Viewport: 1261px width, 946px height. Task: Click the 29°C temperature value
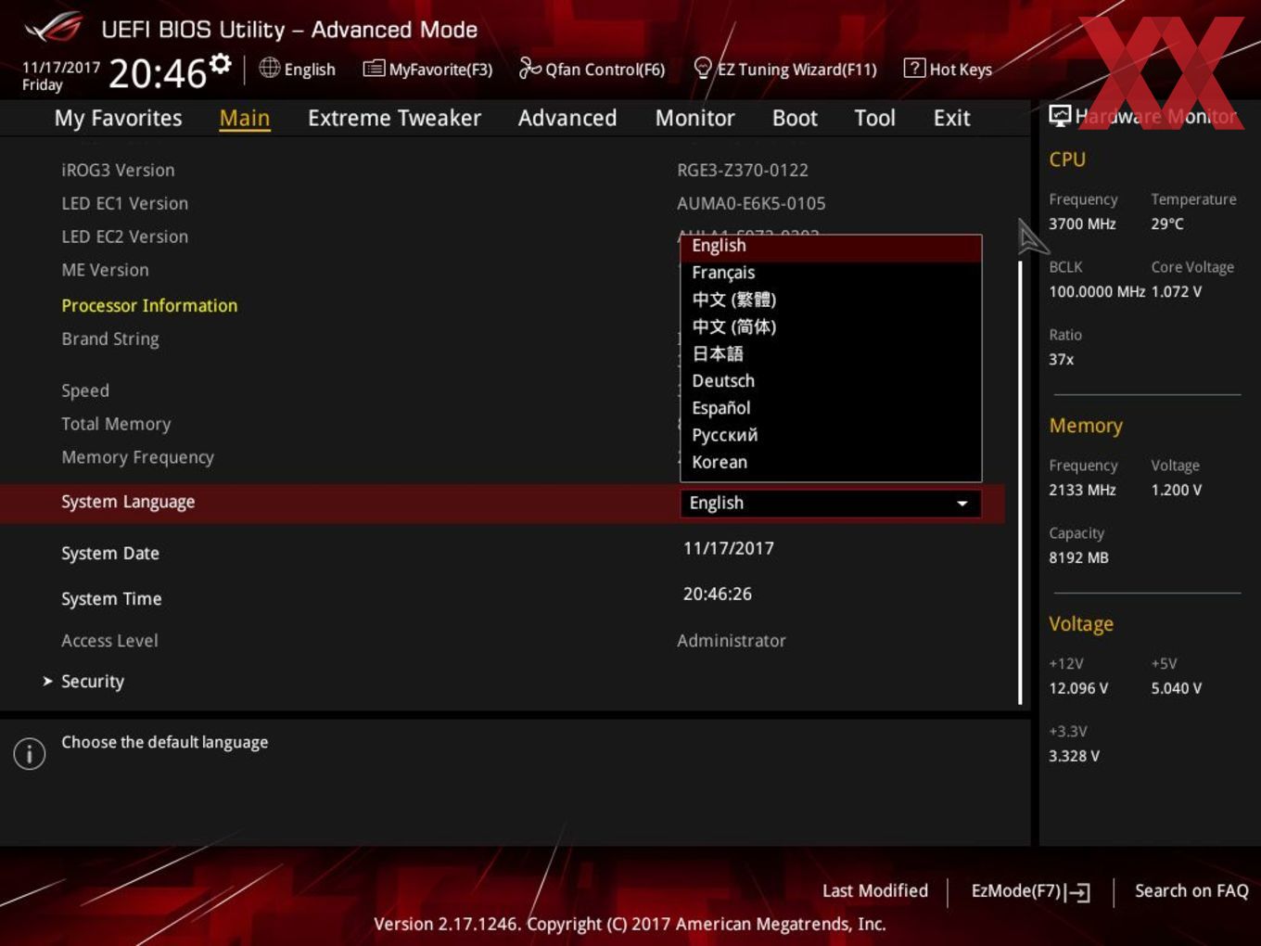click(x=1167, y=224)
